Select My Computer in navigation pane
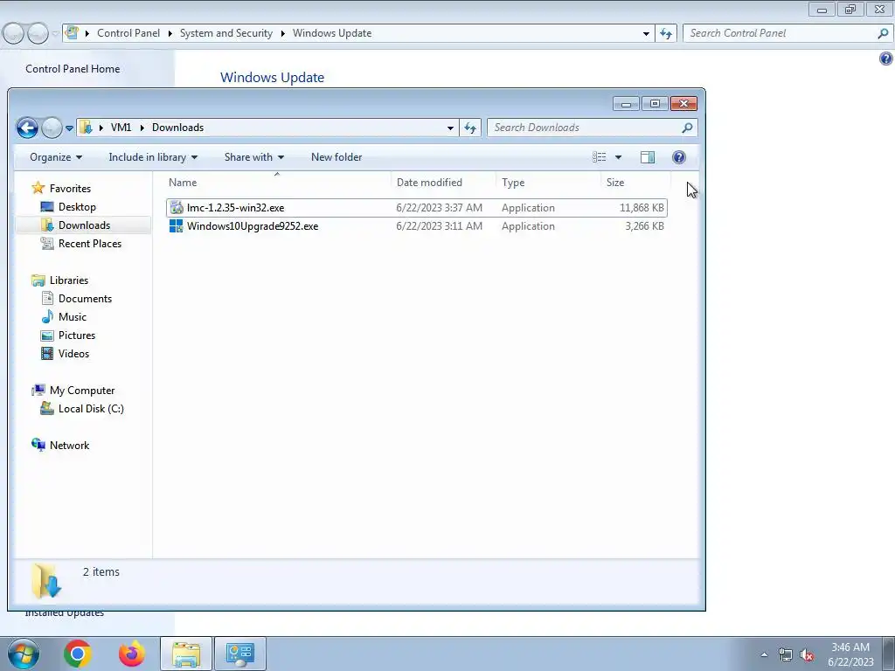 click(x=81, y=391)
